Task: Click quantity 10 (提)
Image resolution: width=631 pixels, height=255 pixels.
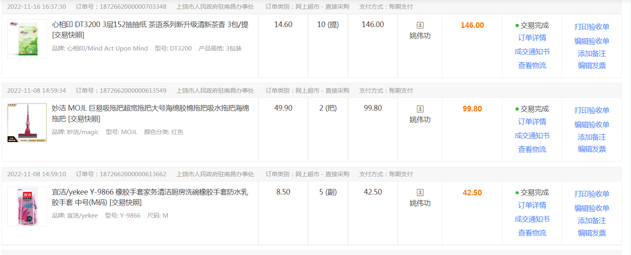Action: pos(328,25)
